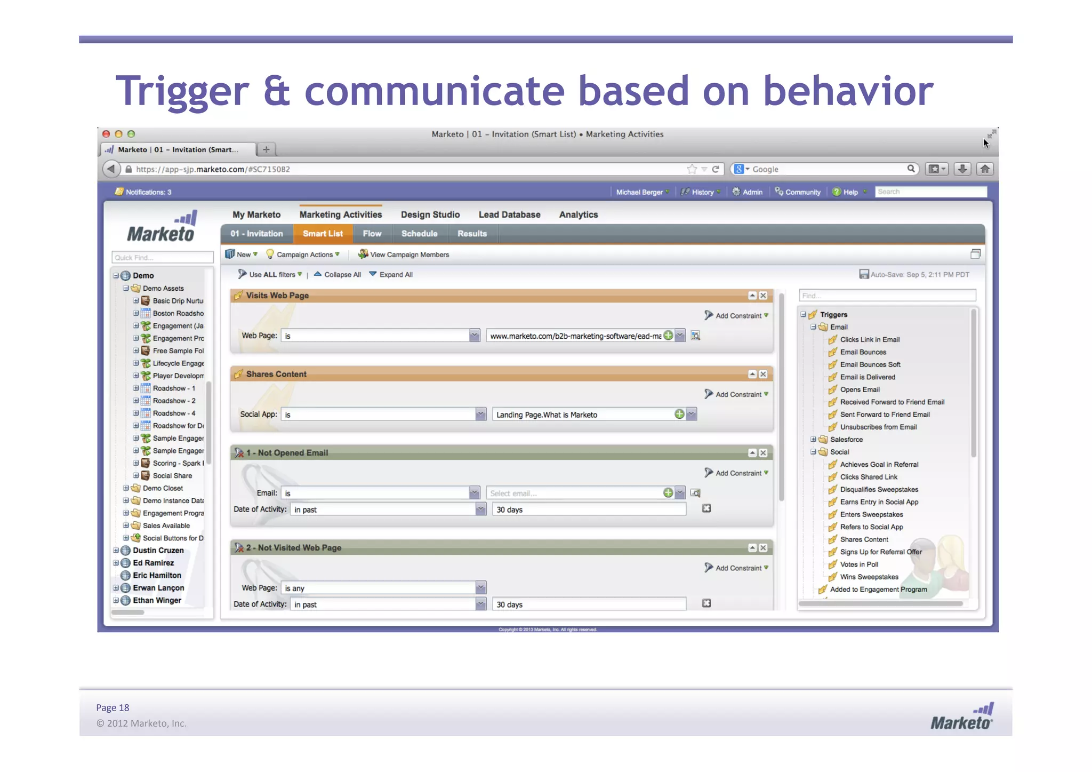
Task: Open Landing Page.What is Marketo dropdown
Action: (691, 414)
